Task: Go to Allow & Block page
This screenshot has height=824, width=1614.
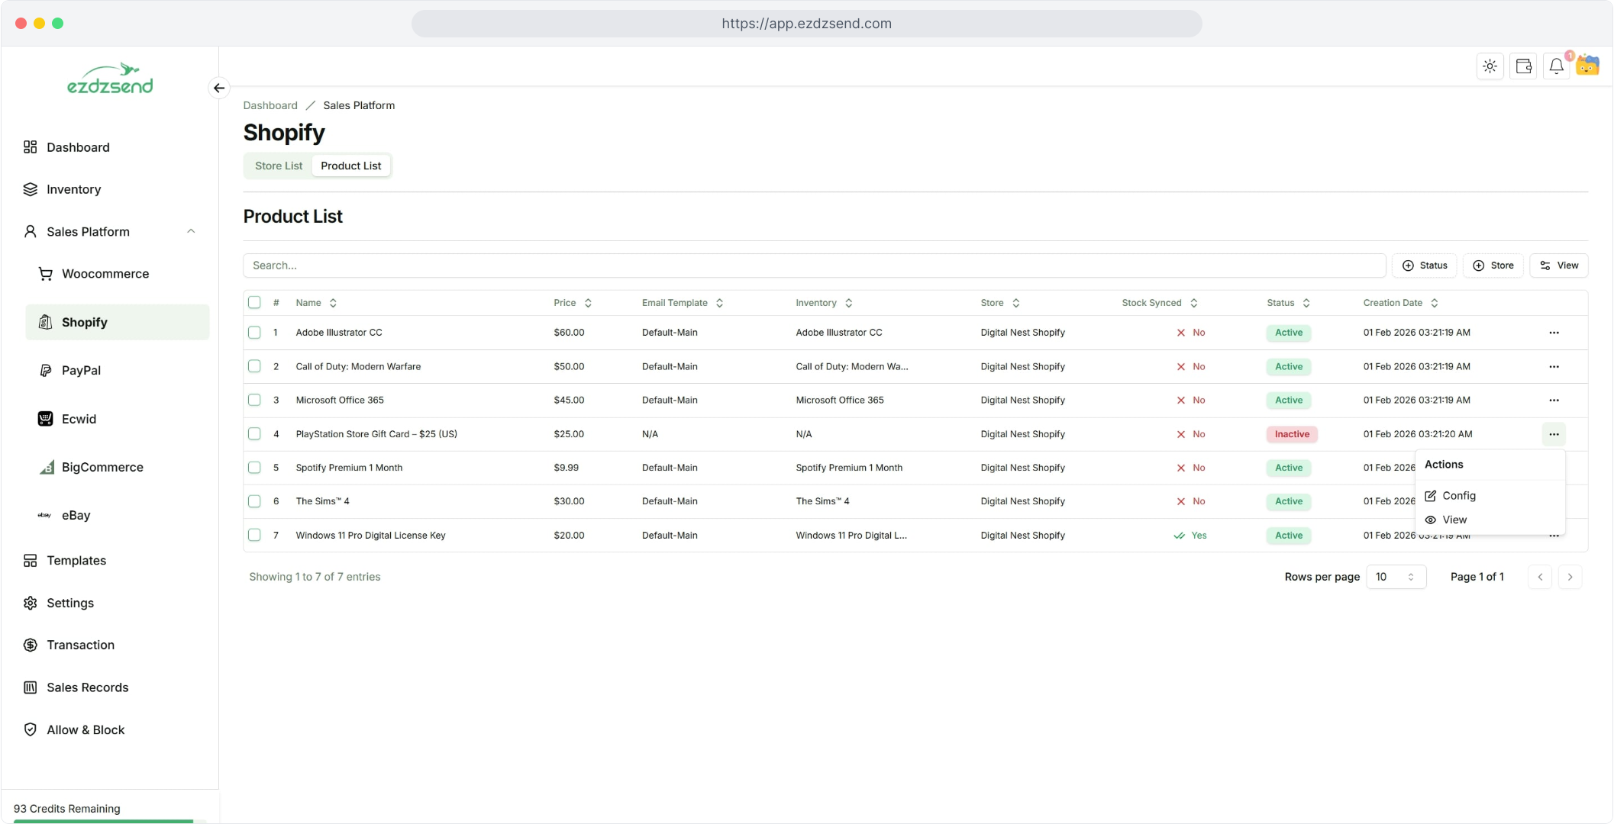Action: click(86, 729)
